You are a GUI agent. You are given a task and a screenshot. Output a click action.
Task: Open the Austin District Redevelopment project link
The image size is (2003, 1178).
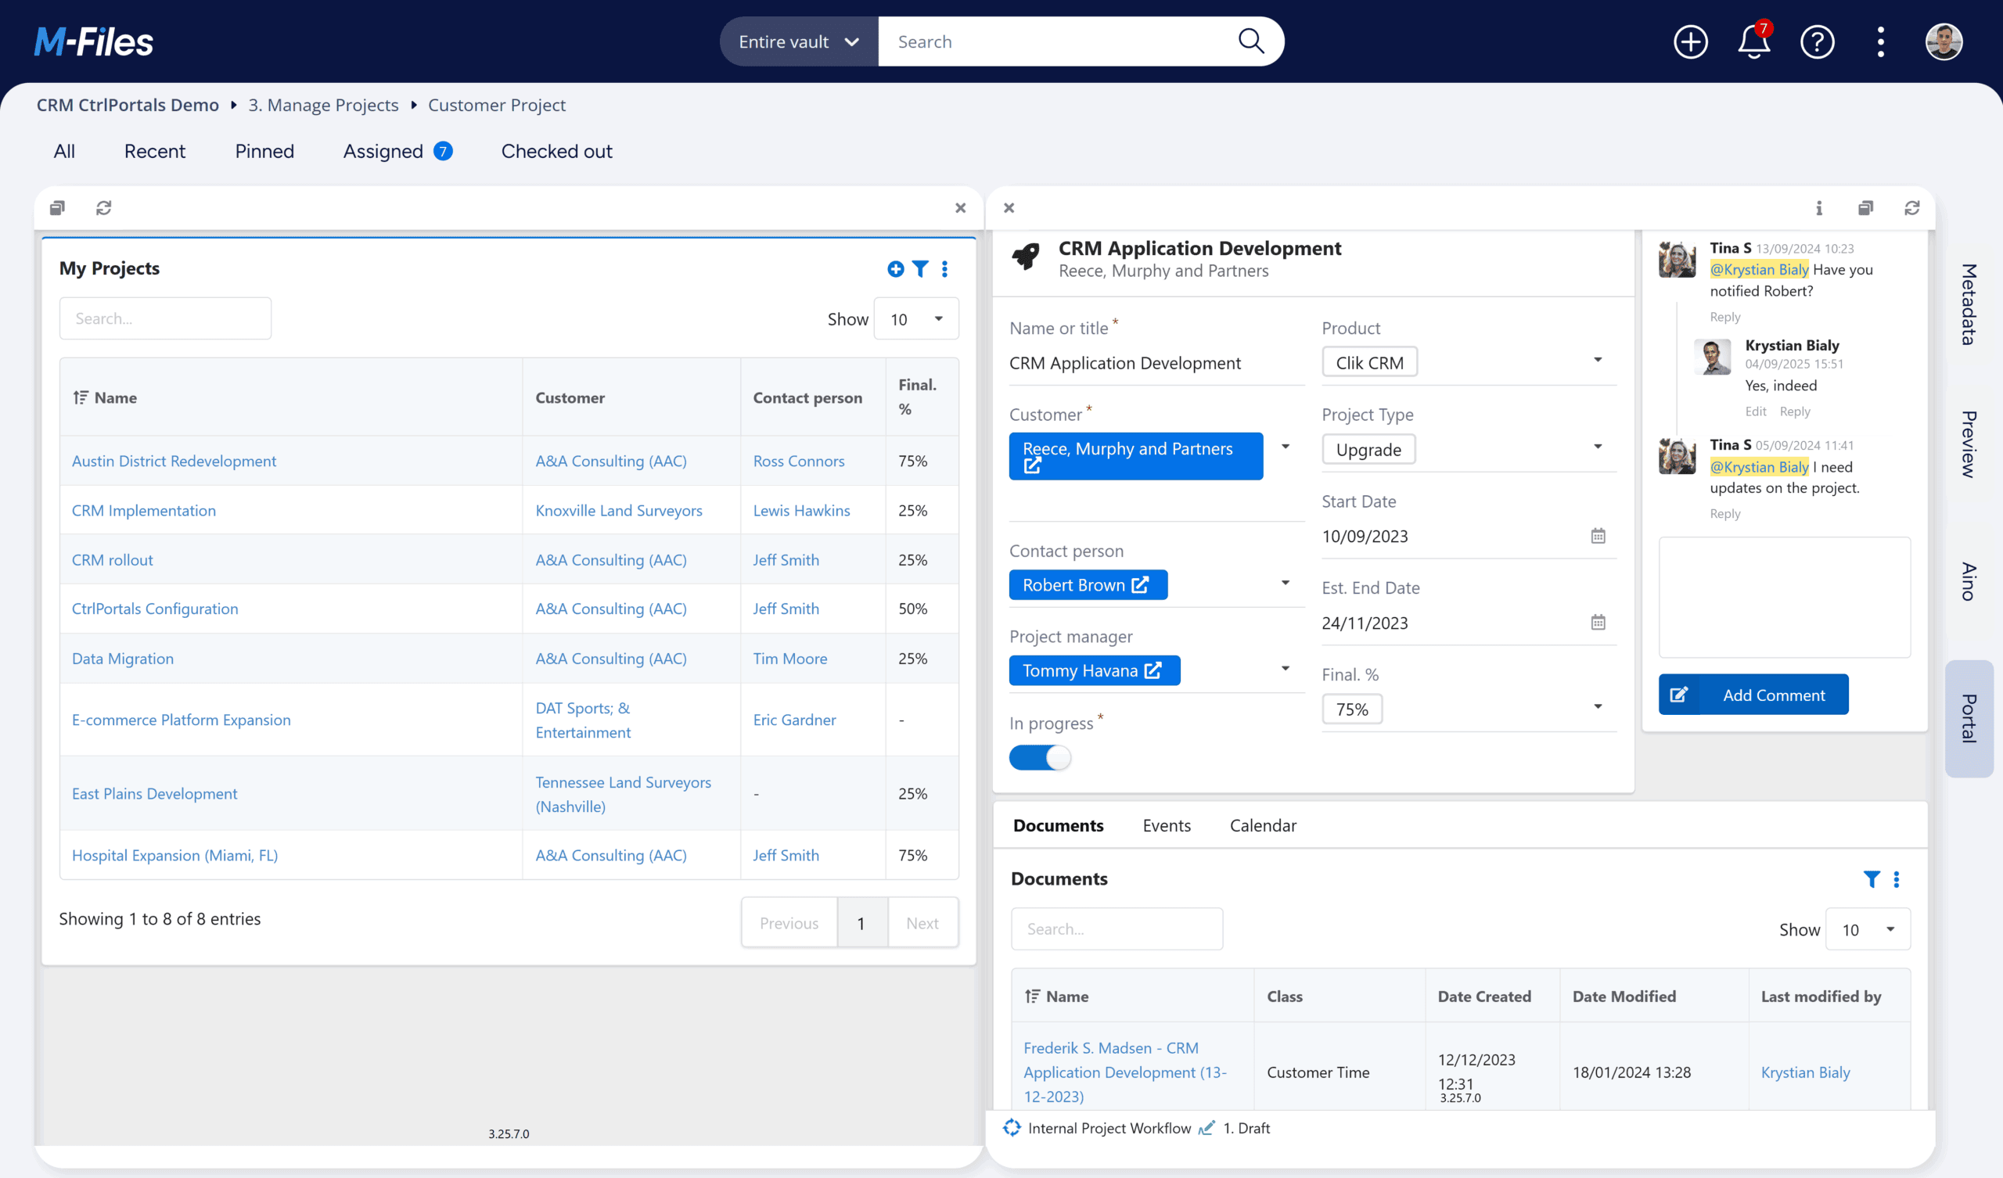[173, 461]
